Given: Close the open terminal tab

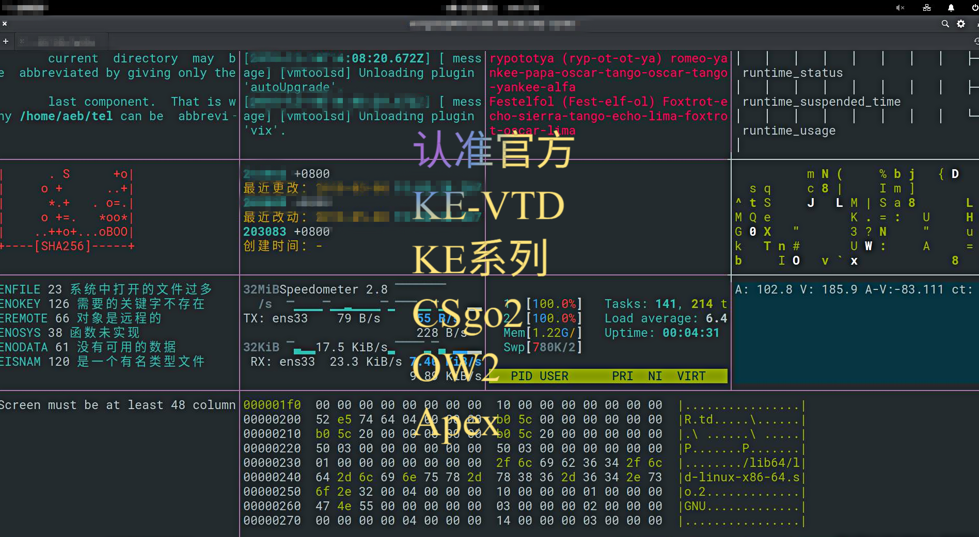Looking at the screenshot, I should 22,41.
